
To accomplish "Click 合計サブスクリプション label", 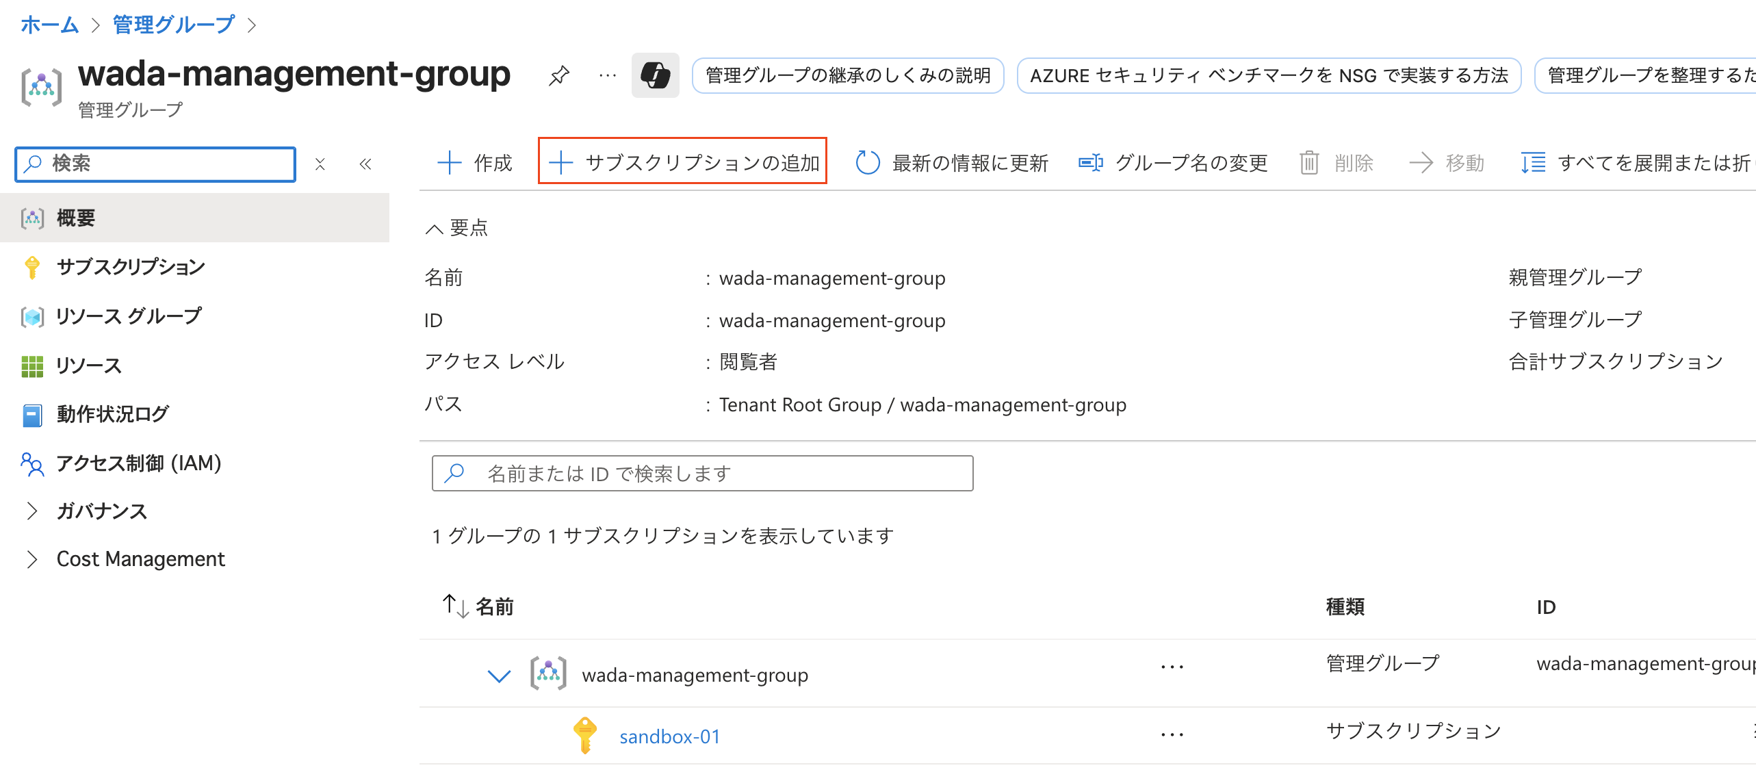I will (x=1616, y=361).
